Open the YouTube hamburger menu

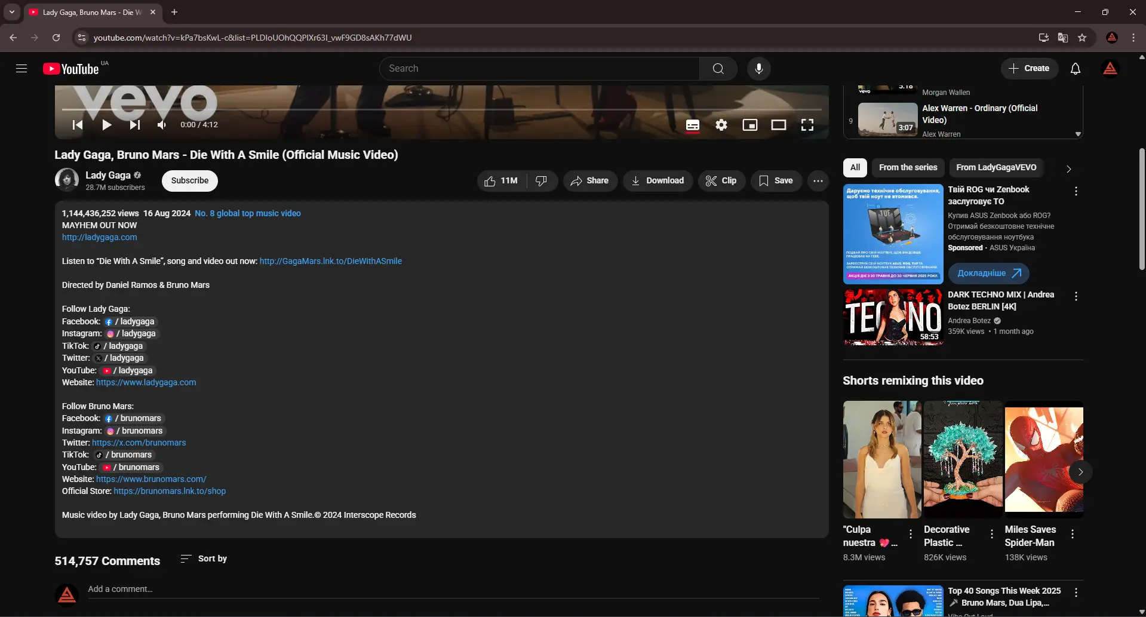click(x=21, y=68)
